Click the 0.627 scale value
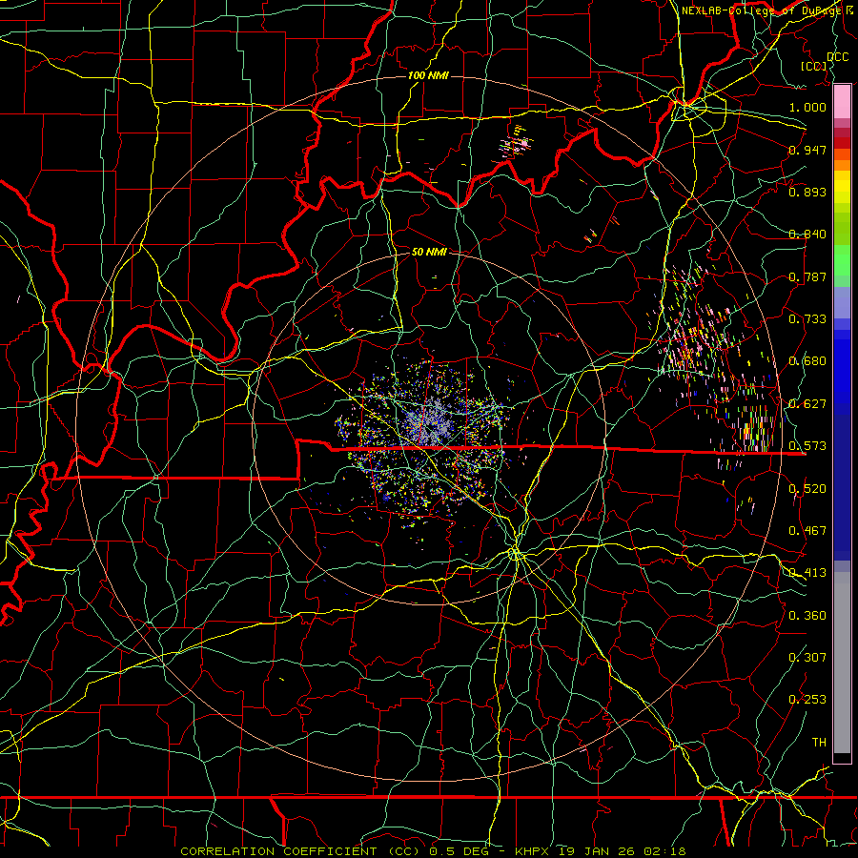The image size is (858, 858). pos(807,404)
